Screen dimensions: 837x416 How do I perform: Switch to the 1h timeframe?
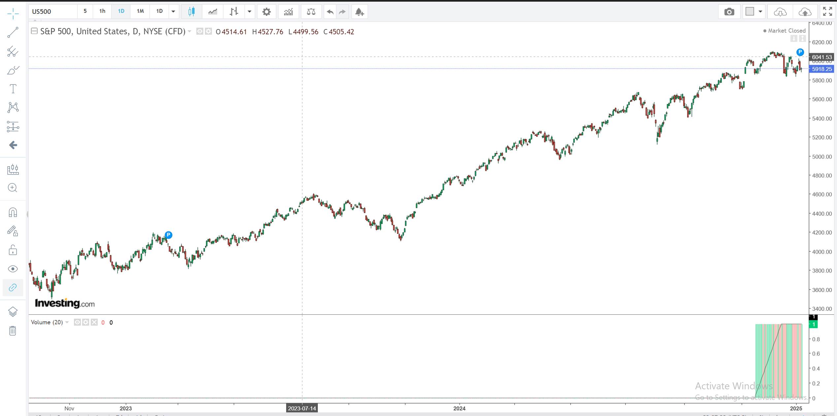[x=102, y=11]
